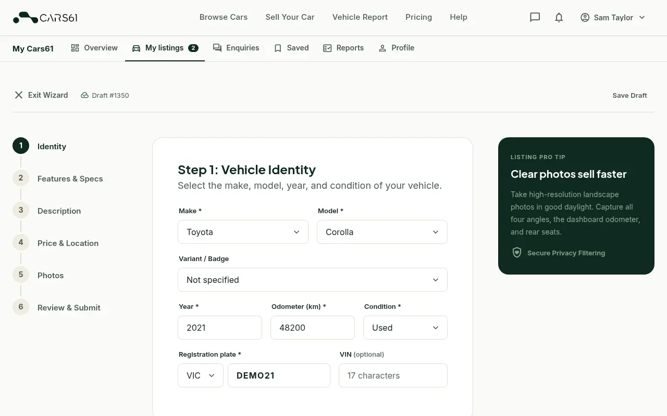Image resolution: width=667 pixels, height=416 pixels.
Task: Click the Saved bookmark icon
Action: (278, 48)
